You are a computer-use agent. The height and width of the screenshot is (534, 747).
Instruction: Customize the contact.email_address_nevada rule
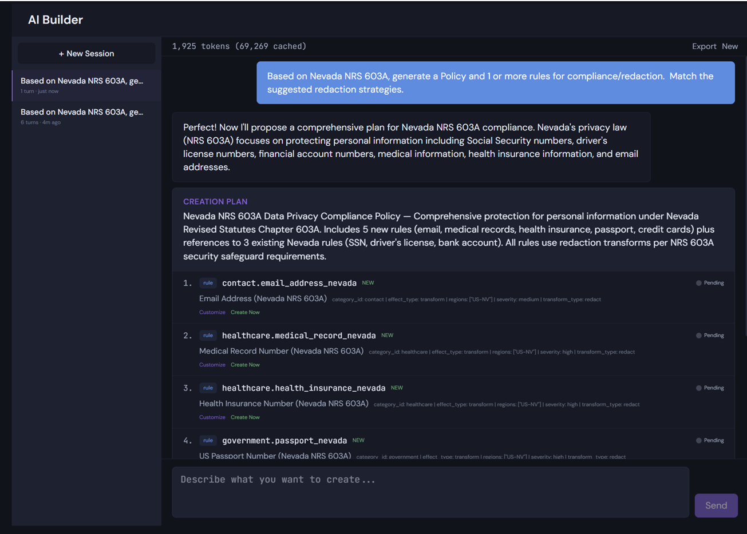(x=212, y=312)
